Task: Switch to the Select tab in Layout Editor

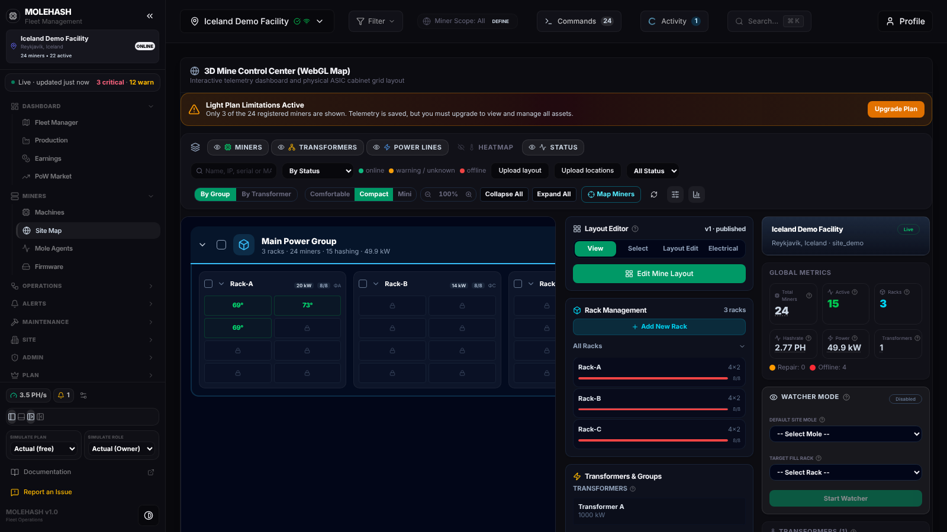Action: tap(638, 249)
